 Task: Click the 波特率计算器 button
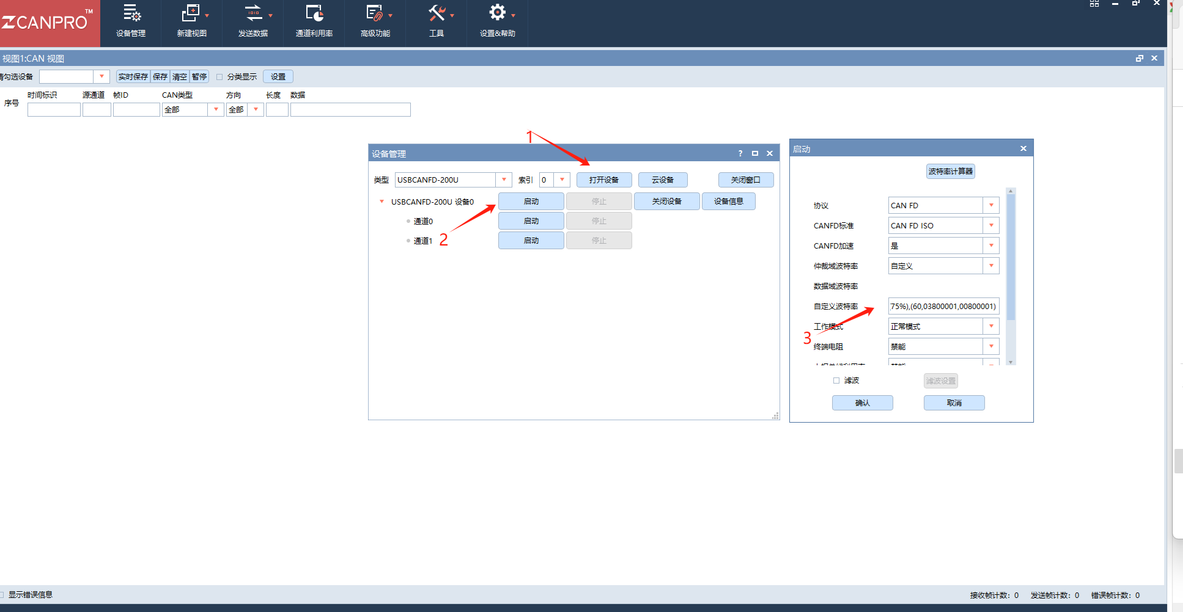(x=951, y=171)
